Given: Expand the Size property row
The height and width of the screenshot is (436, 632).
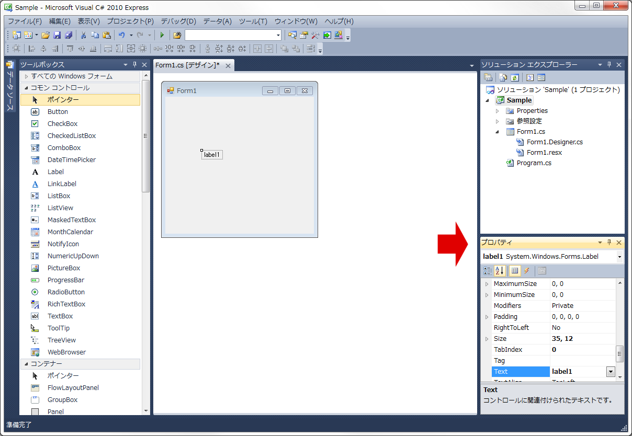Looking at the screenshot, I should [487, 339].
